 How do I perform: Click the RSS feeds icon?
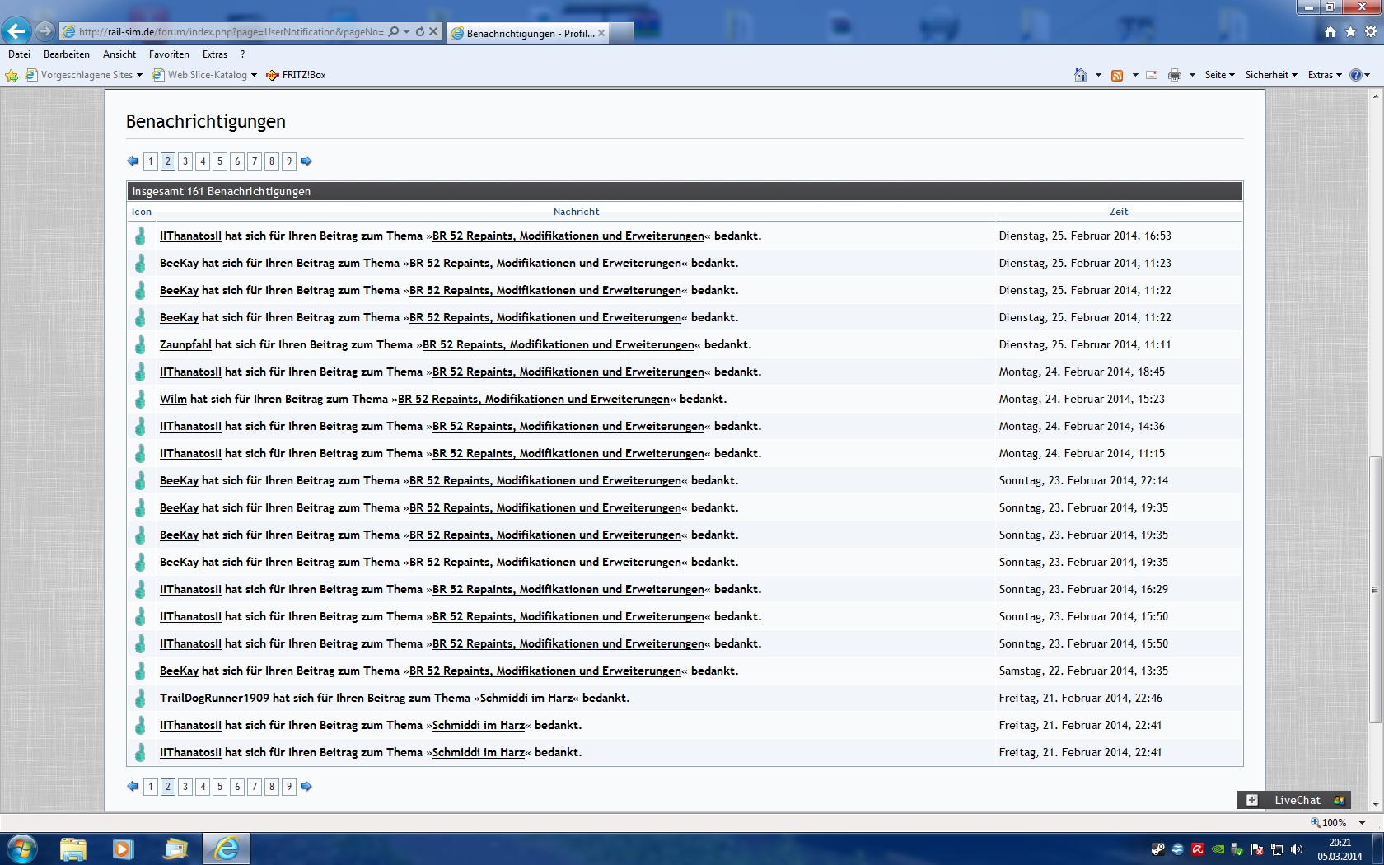coord(1117,75)
